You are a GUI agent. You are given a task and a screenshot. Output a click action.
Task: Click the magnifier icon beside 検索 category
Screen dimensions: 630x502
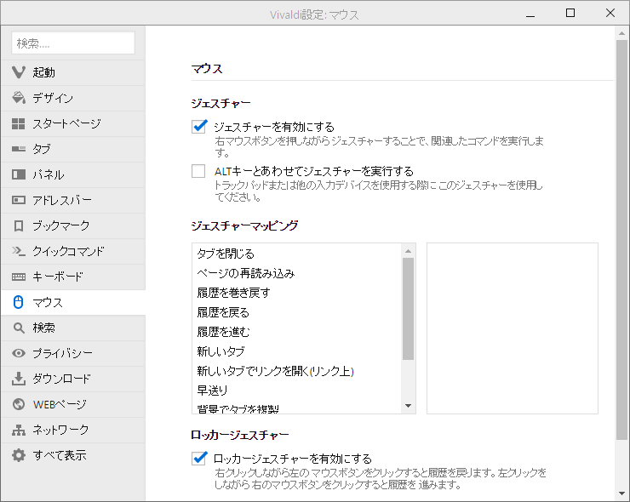19,328
